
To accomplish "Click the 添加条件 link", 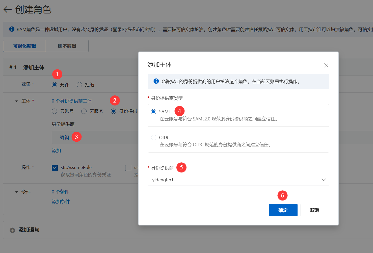I will pyautogui.click(x=61, y=201).
